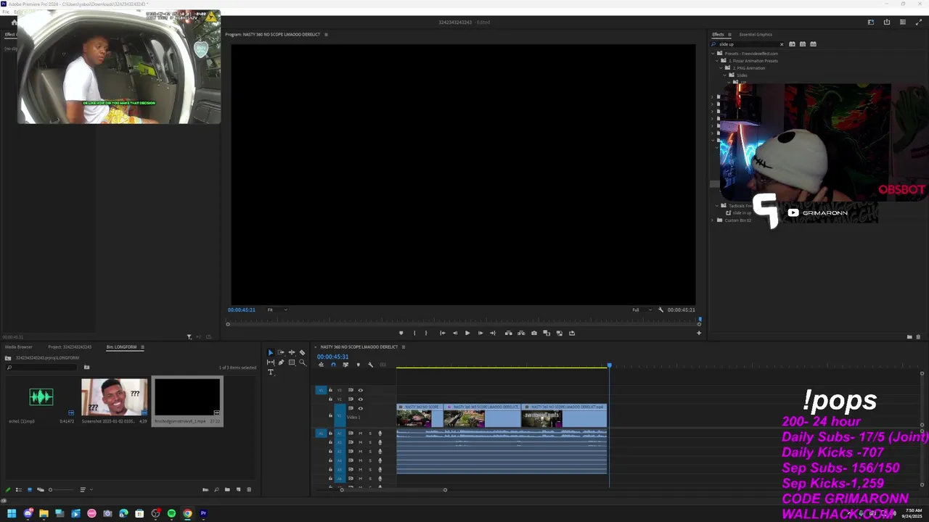The width and height of the screenshot is (929, 522).
Task: Select the Screenshot 2025-01-02 image thumbnail
Action: pos(114,397)
